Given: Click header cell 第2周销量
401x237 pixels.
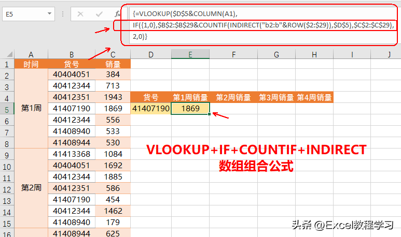Looking at the screenshot, I should click(233, 97).
